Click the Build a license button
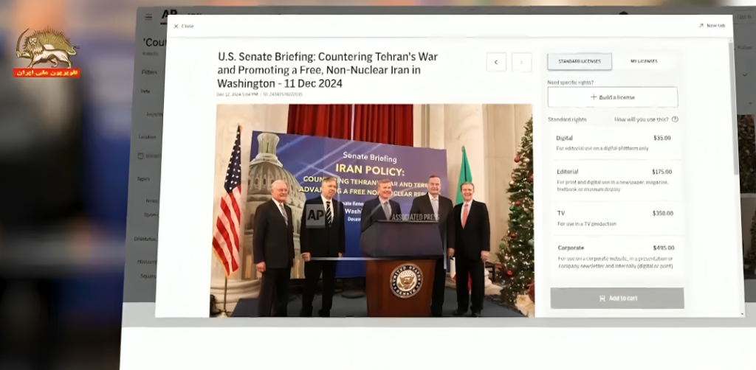The image size is (756, 370). [x=612, y=97]
